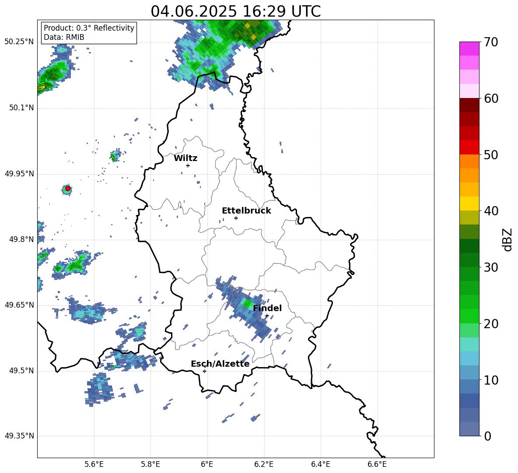518x473 pixels.
Task: Click the bright green colorbar segment at 20 dBZ
Action: [x=469, y=316]
